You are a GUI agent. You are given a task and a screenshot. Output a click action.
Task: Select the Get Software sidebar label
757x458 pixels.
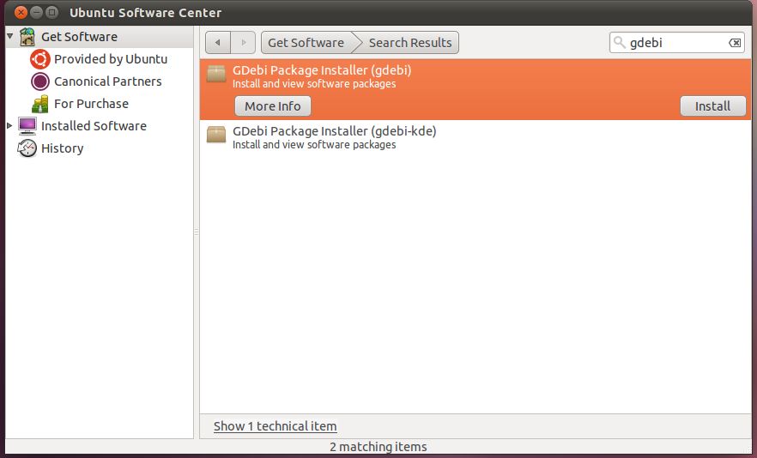tap(79, 37)
